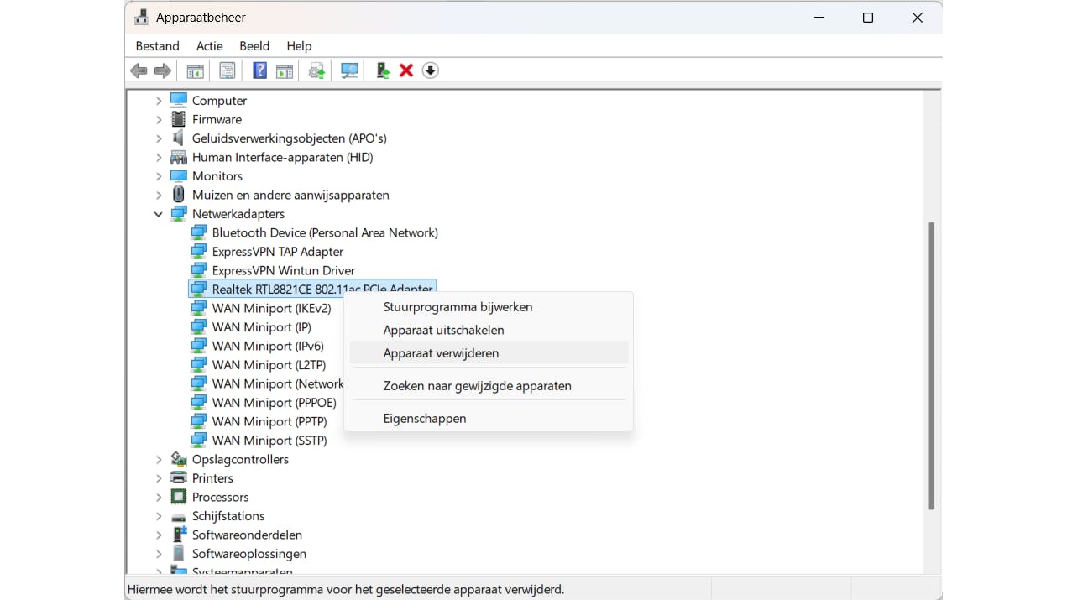Expand the Printers node
1067x600 pixels.
coord(159,478)
